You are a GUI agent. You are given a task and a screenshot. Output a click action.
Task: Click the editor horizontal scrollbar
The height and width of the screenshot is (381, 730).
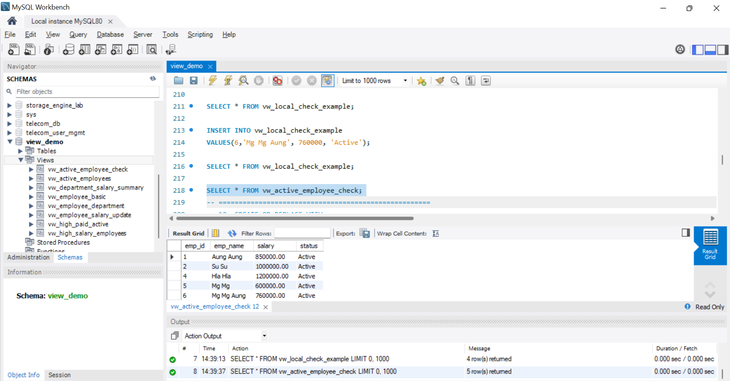295,218
